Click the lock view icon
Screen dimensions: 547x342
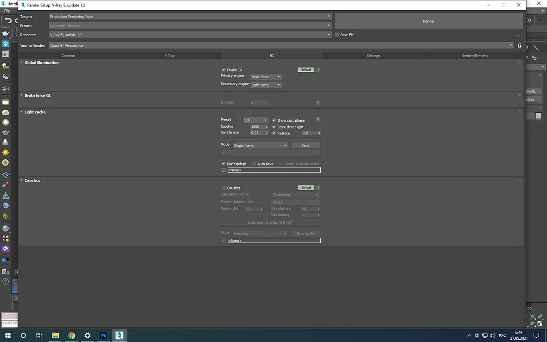click(x=520, y=45)
